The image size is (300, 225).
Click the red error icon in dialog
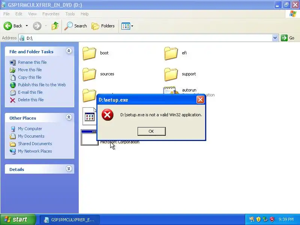[107, 115]
